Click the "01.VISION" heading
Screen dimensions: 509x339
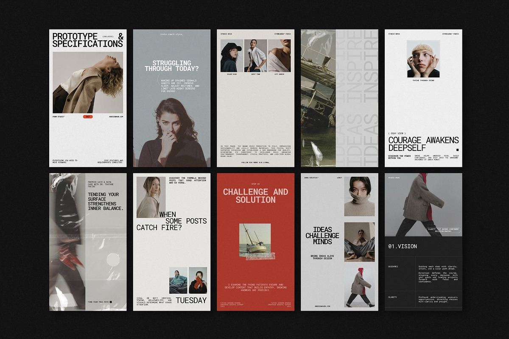pos(403,246)
